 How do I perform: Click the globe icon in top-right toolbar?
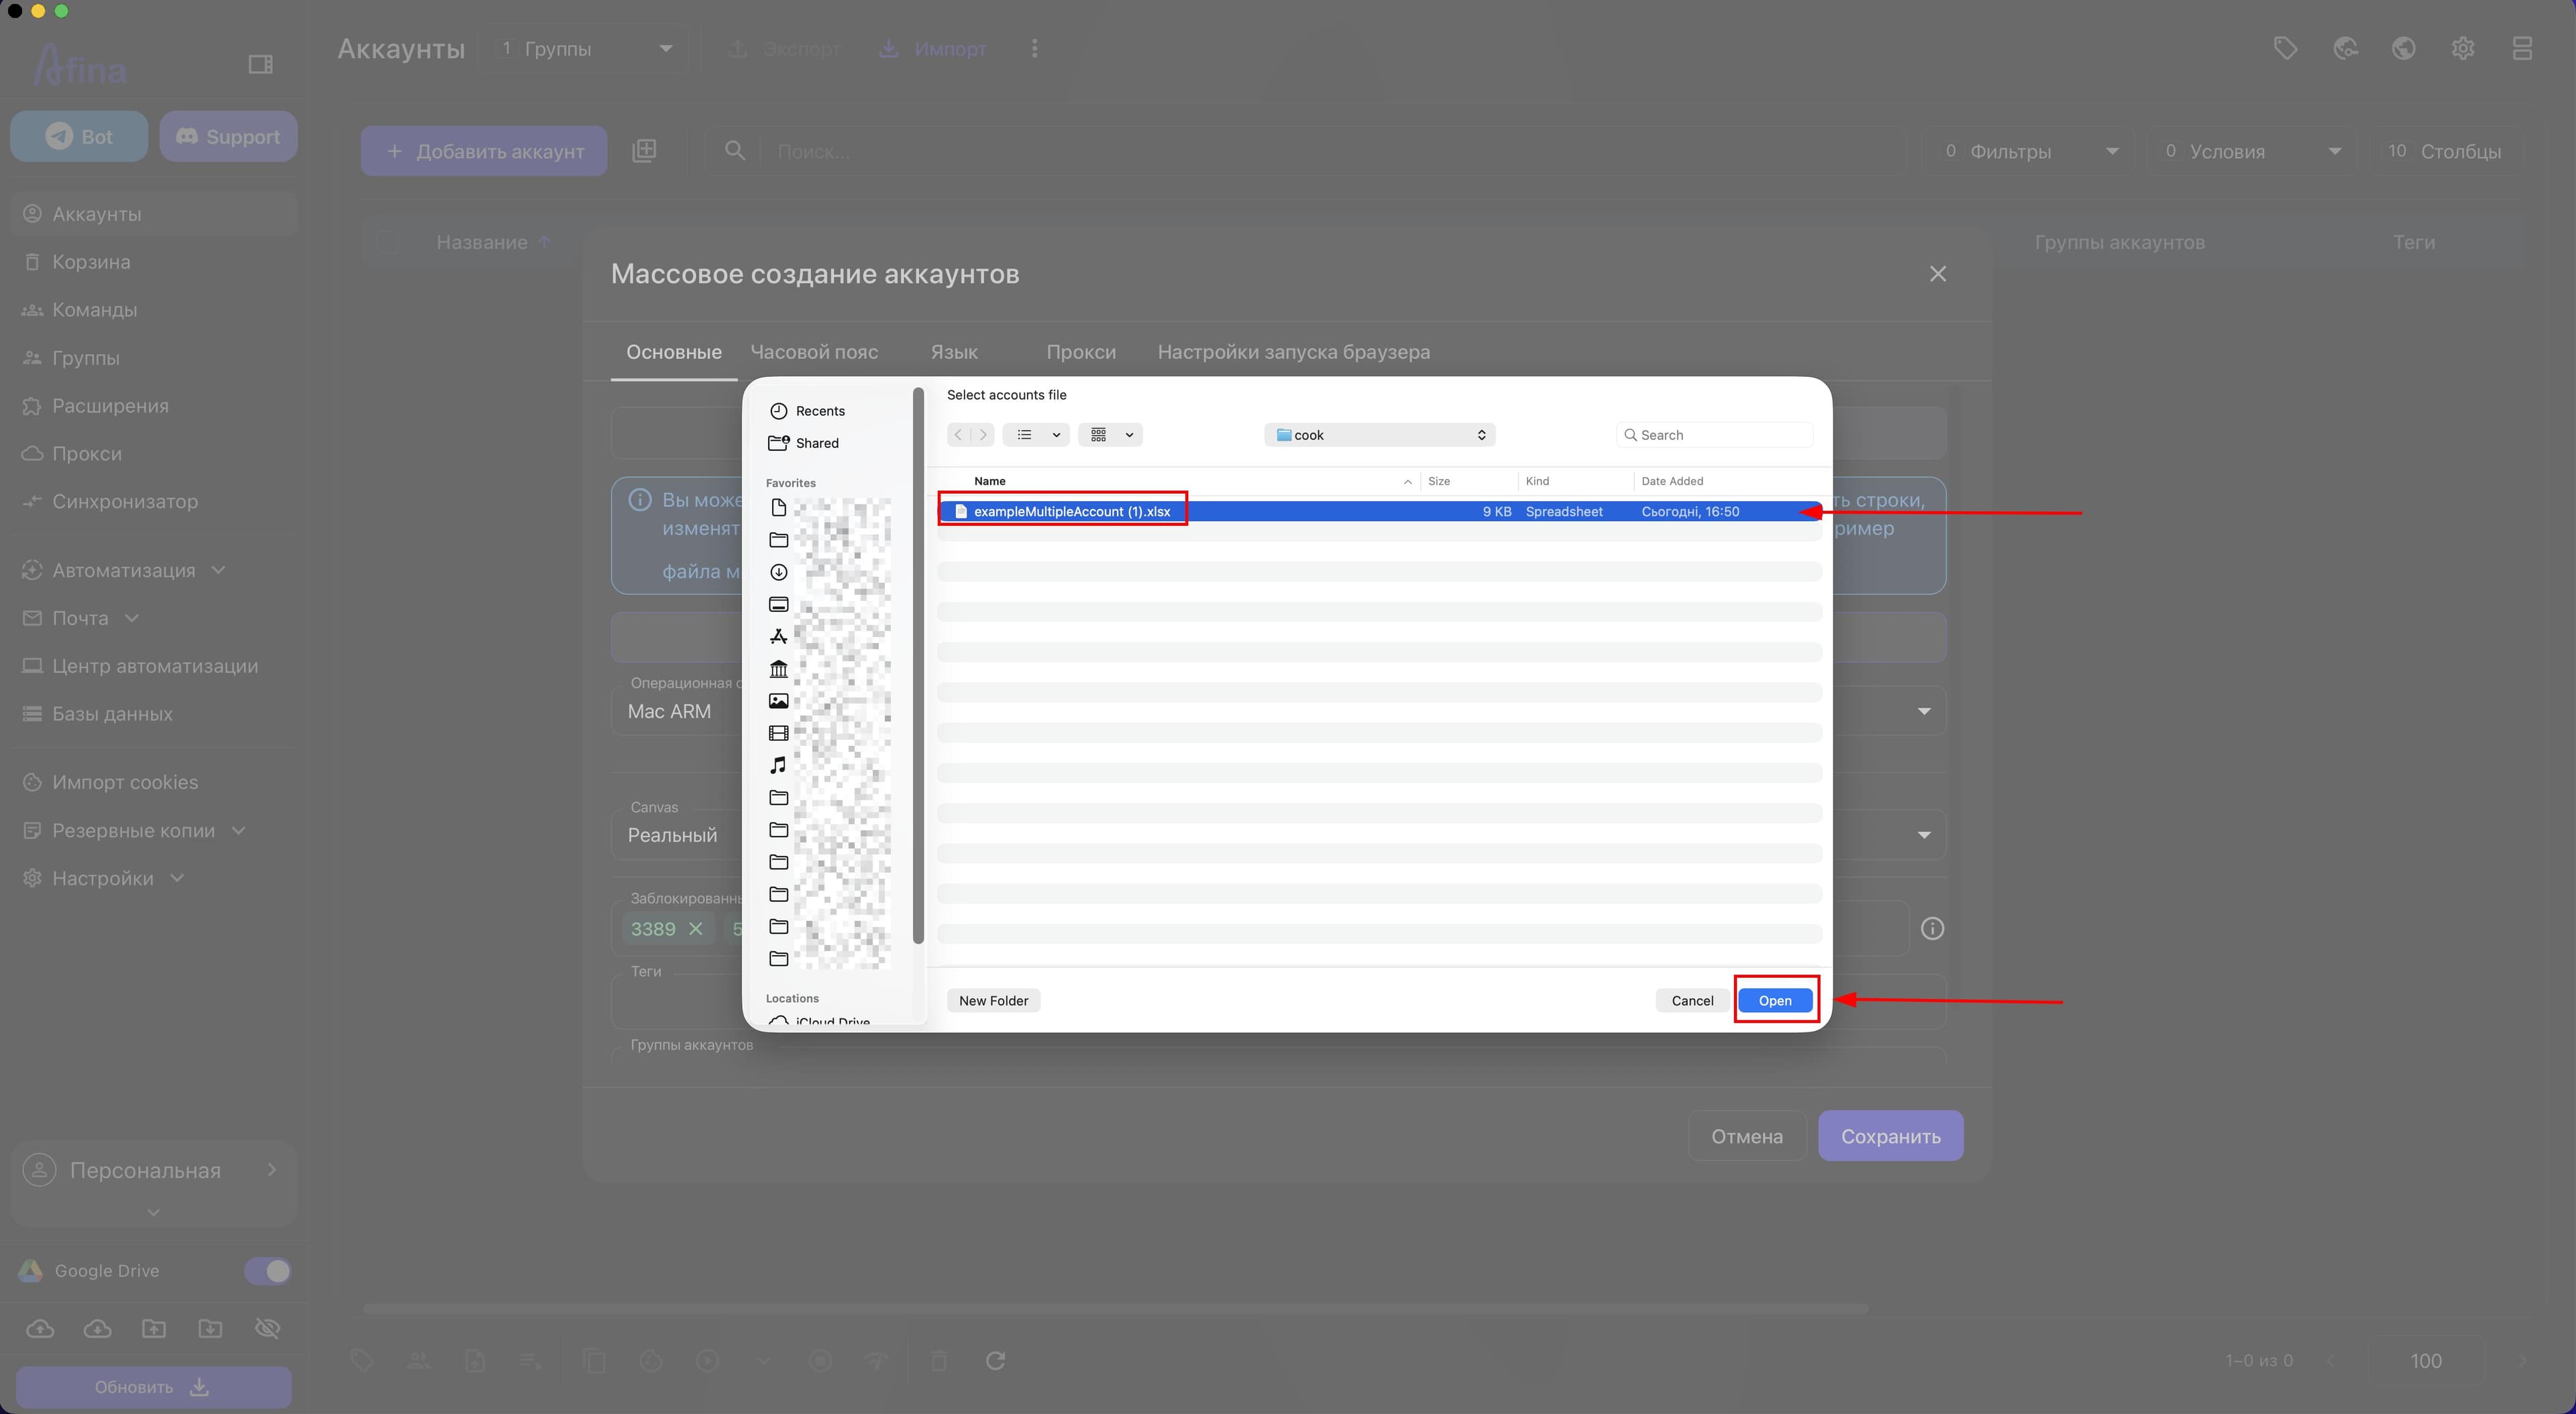click(2404, 48)
